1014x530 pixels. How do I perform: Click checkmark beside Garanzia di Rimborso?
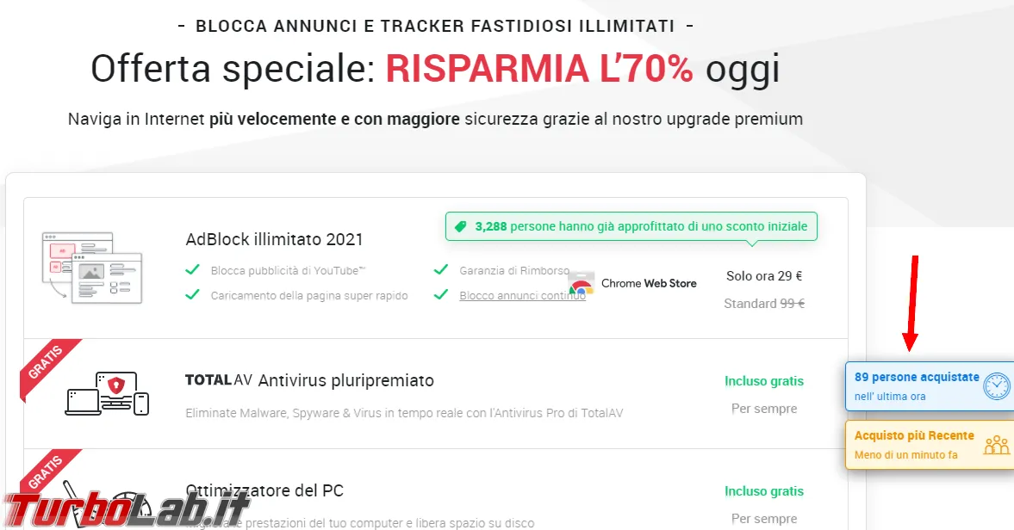pyautogui.click(x=440, y=270)
